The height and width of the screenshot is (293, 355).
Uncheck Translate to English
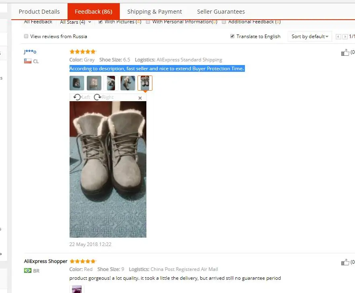[x=232, y=36]
